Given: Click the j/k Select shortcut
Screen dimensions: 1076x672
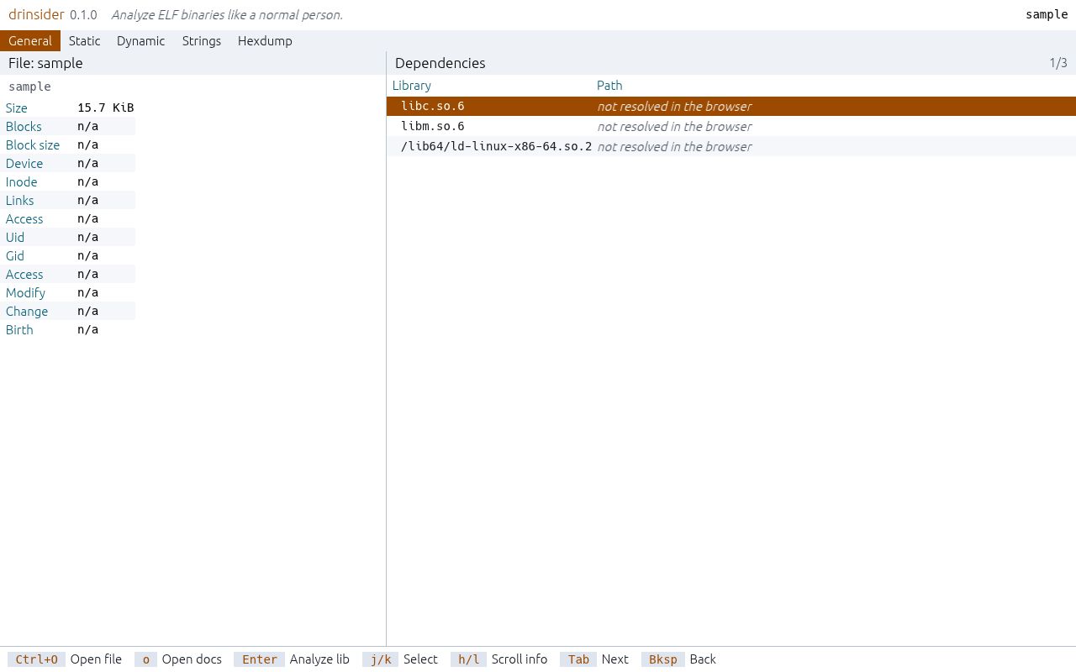Looking at the screenshot, I should click(400, 659).
